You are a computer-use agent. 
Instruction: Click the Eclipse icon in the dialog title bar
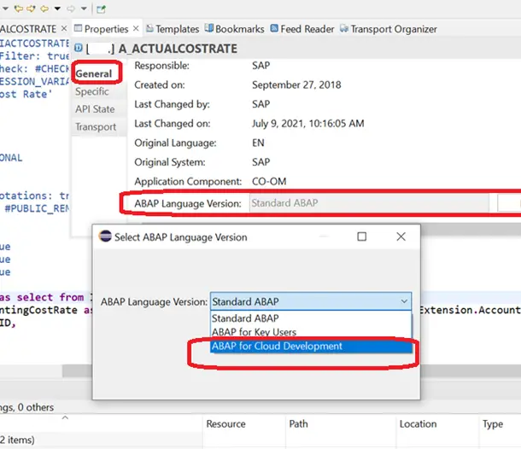pyautogui.click(x=105, y=236)
